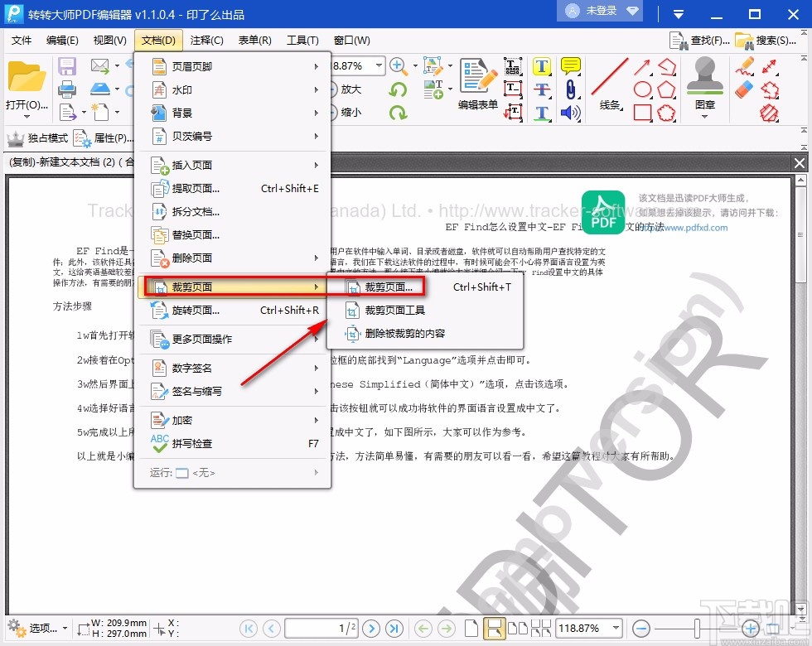Rotate page with green counterclockwise arrow
This screenshot has height=646, width=812.
(398, 89)
